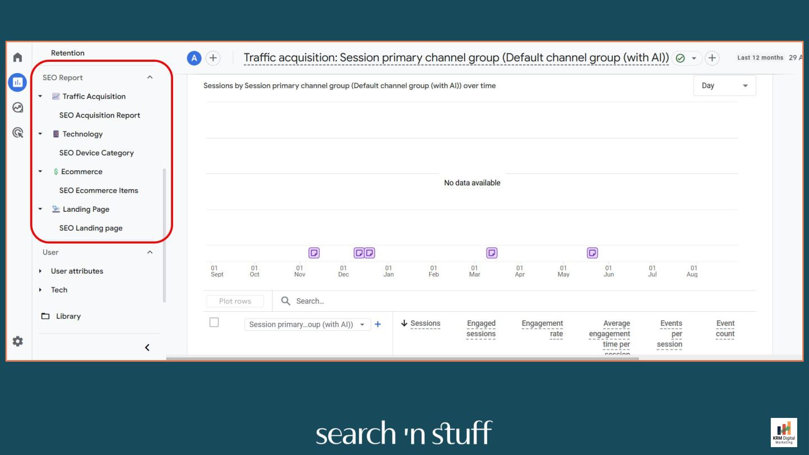Open the SEO Device Category report
Screen dimensions: 809x455
click(x=97, y=153)
